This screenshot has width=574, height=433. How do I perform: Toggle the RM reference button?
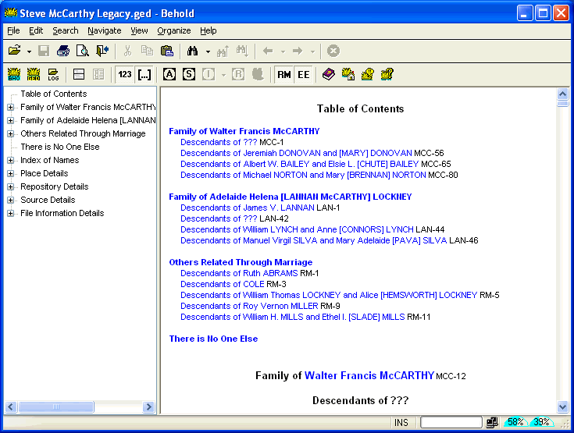pos(283,75)
